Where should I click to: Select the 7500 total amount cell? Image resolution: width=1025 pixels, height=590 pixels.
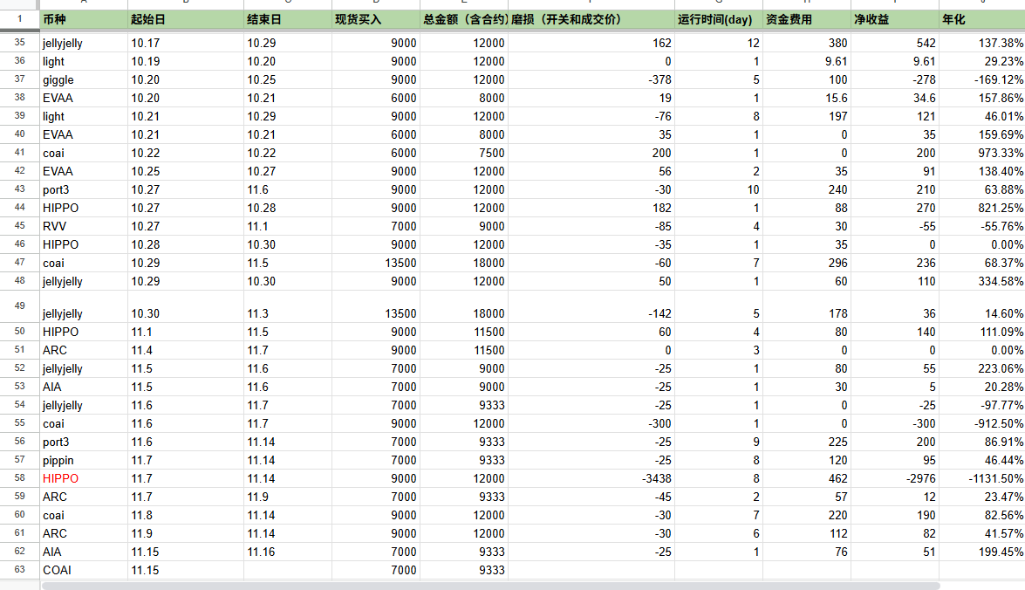(x=464, y=153)
